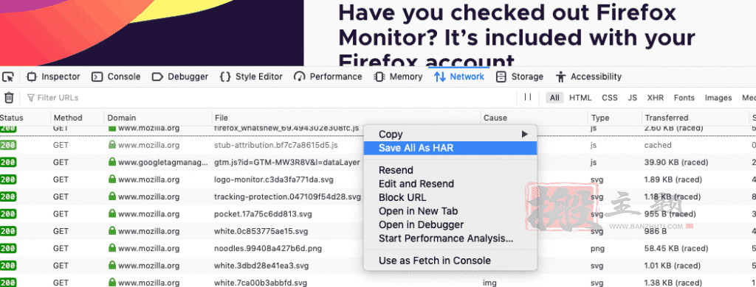
Task: Open the Console tab
Action: pyautogui.click(x=116, y=77)
